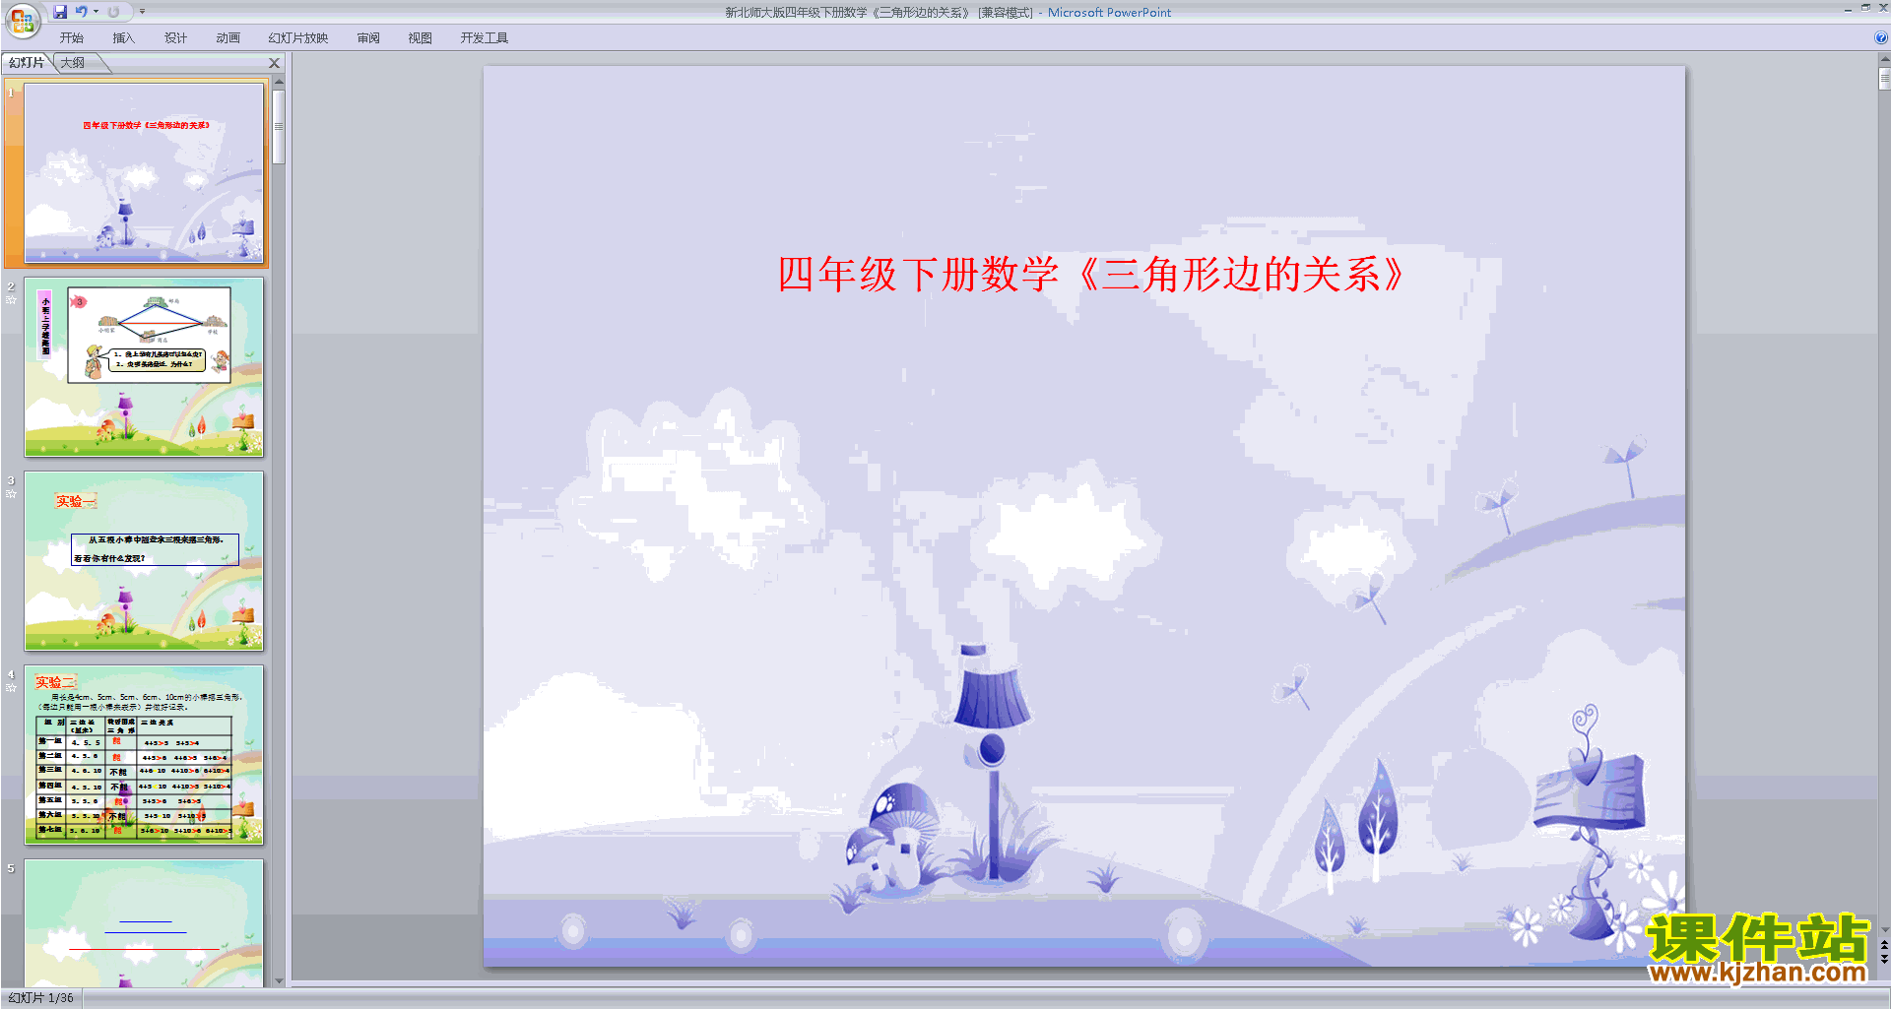The width and height of the screenshot is (1891, 1009).
Task: Click the main slide vertical scrollbar handle
Action: click(1884, 79)
